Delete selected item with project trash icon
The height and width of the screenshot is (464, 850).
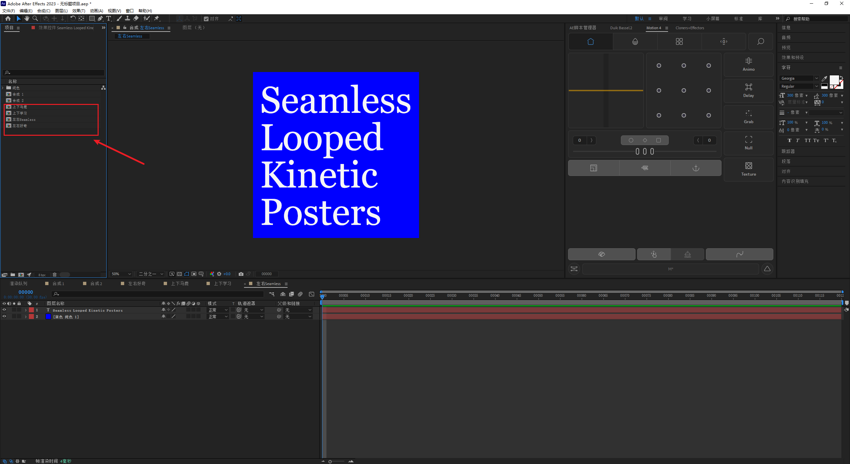tap(55, 275)
